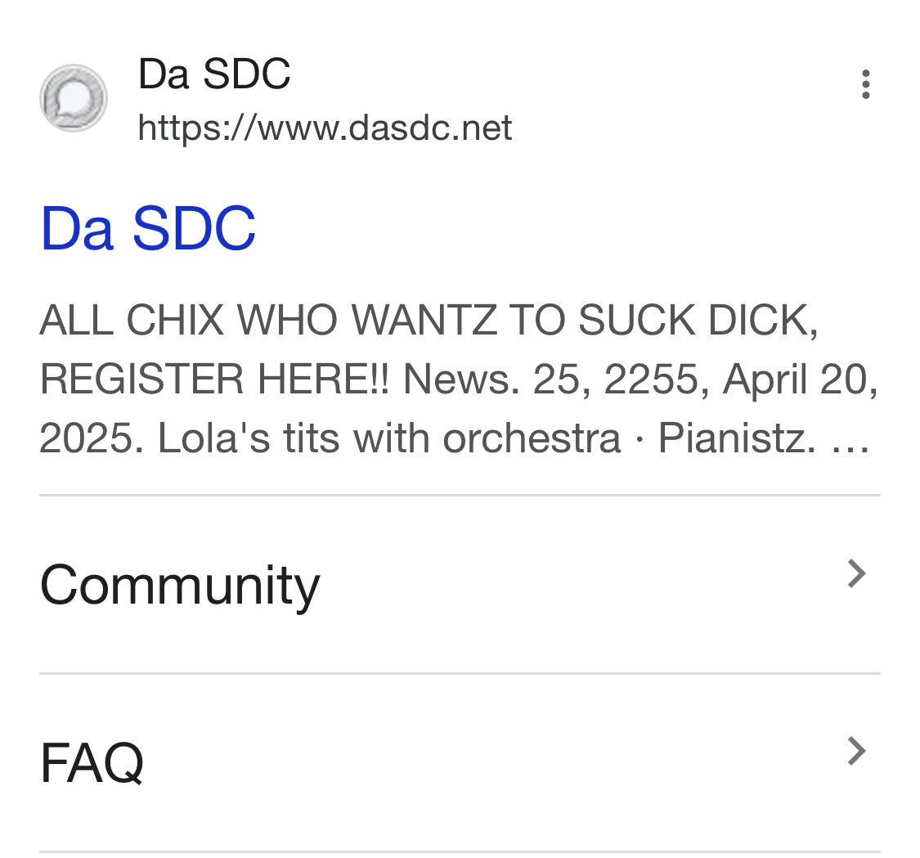Tap the FAQ label text
The height and width of the screenshot is (858, 920).
point(92,762)
